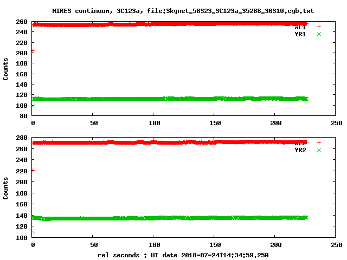Image resolution: width=347 pixels, height=260 pixels.
Task: Click the top plot x-axis value 100
Action: tap(154, 123)
